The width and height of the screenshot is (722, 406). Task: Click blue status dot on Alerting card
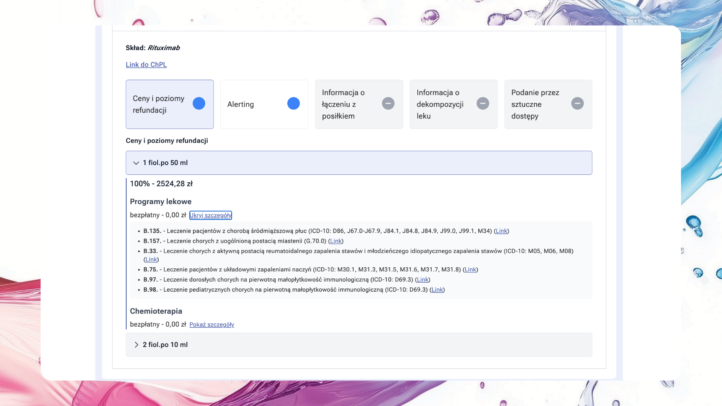293,103
